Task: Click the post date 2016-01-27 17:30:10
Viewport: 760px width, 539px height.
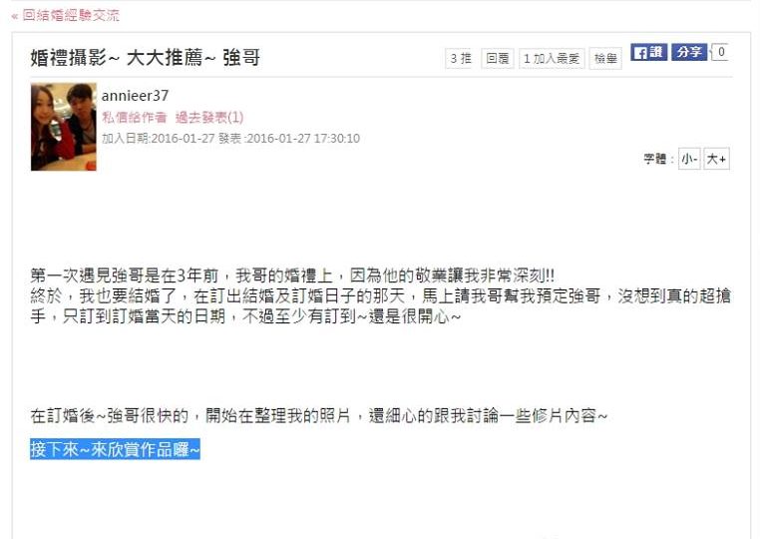Action: point(303,139)
